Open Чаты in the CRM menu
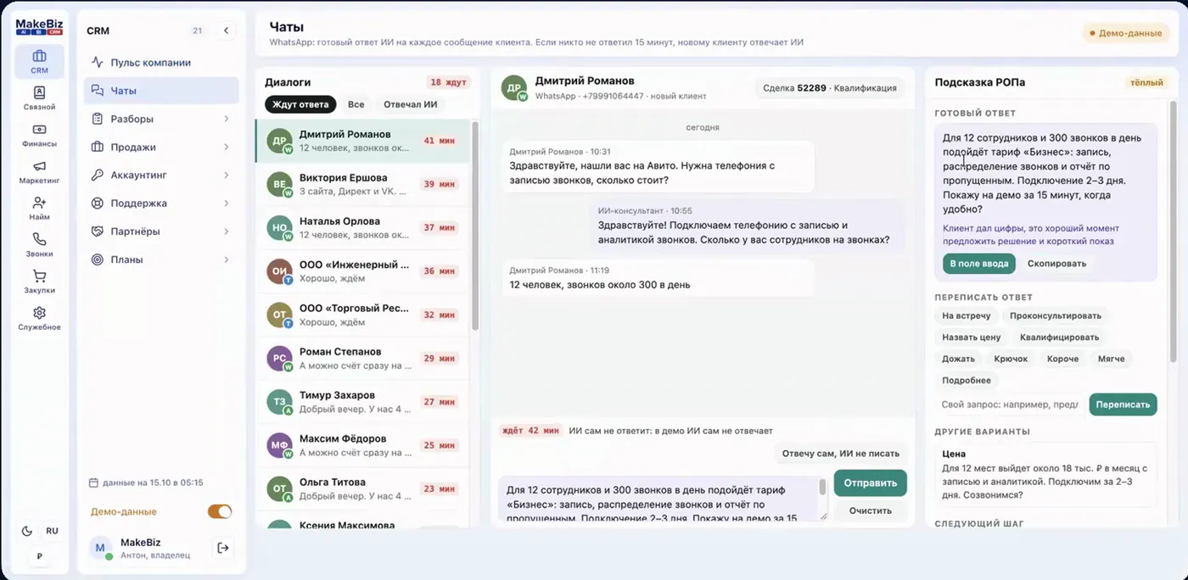1188x580 pixels. click(x=161, y=91)
